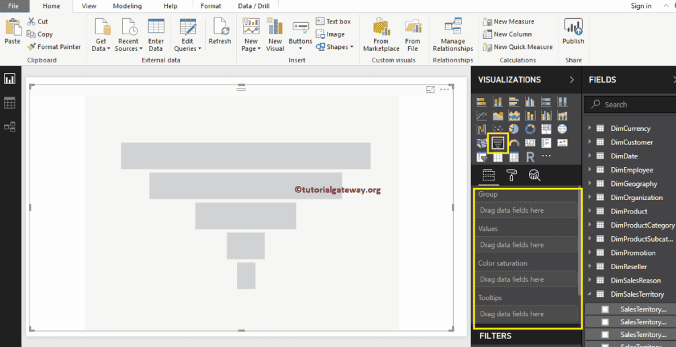Select the Funnel chart visual
The width and height of the screenshot is (676, 347).
[x=498, y=143]
